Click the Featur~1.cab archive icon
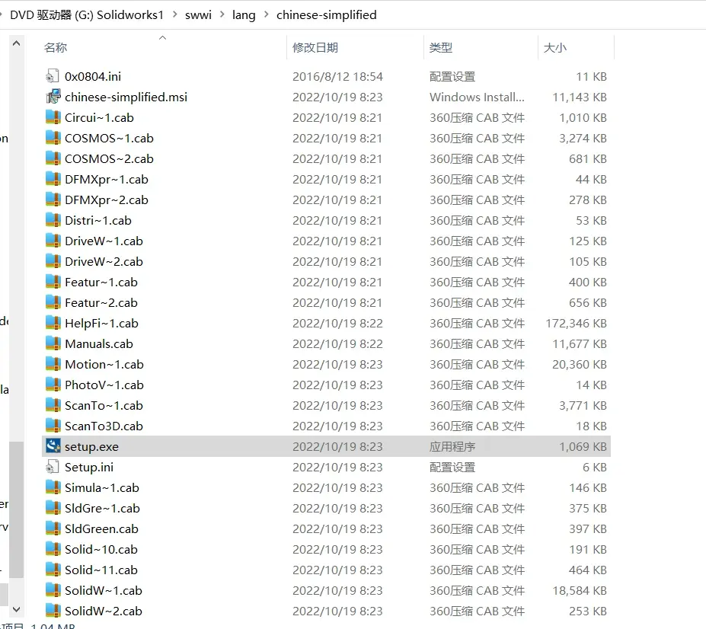This screenshot has height=629, width=706. 53,282
